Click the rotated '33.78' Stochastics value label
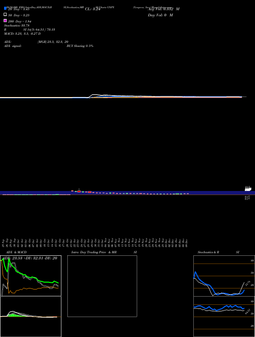 [x=248, y=284]
